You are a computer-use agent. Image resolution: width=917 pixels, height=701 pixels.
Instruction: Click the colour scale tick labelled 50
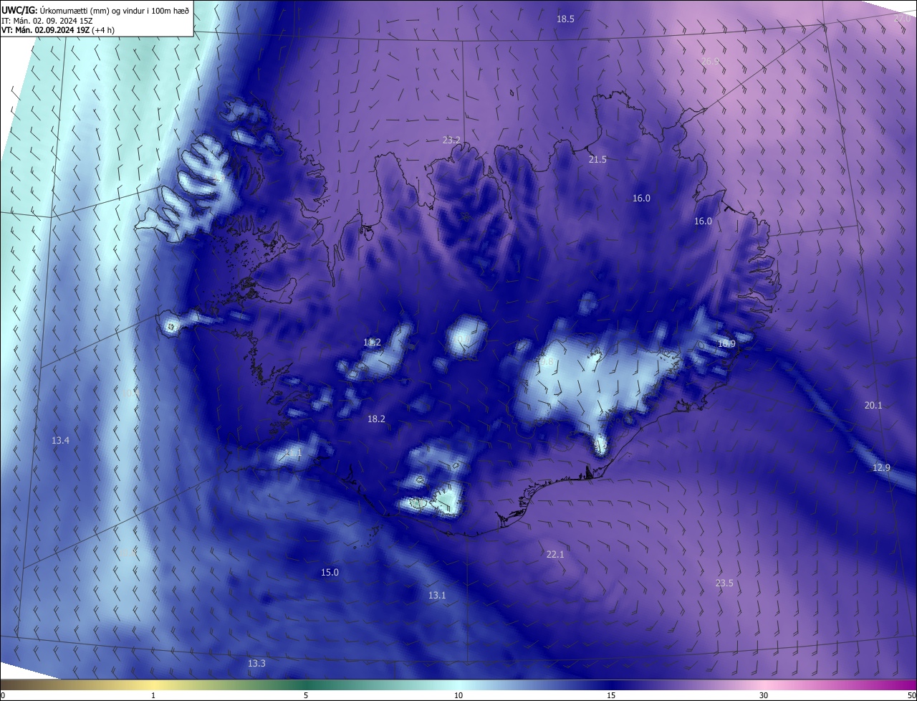click(911, 695)
